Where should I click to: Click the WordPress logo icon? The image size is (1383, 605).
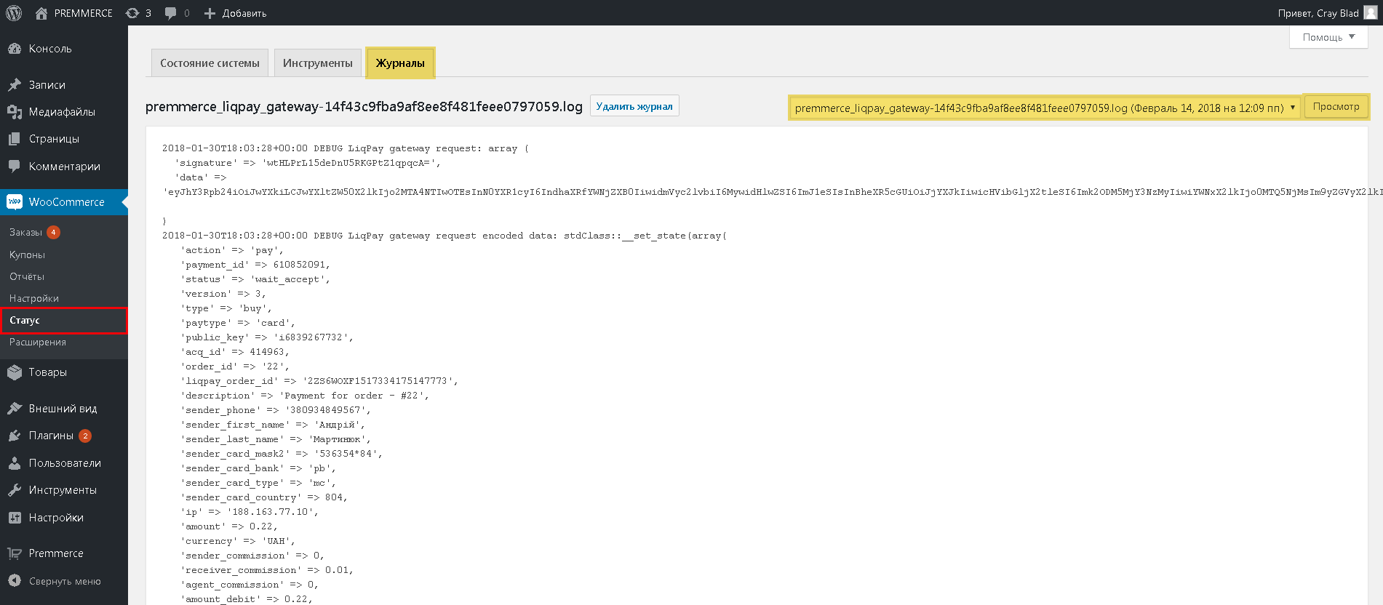click(14, 13)
